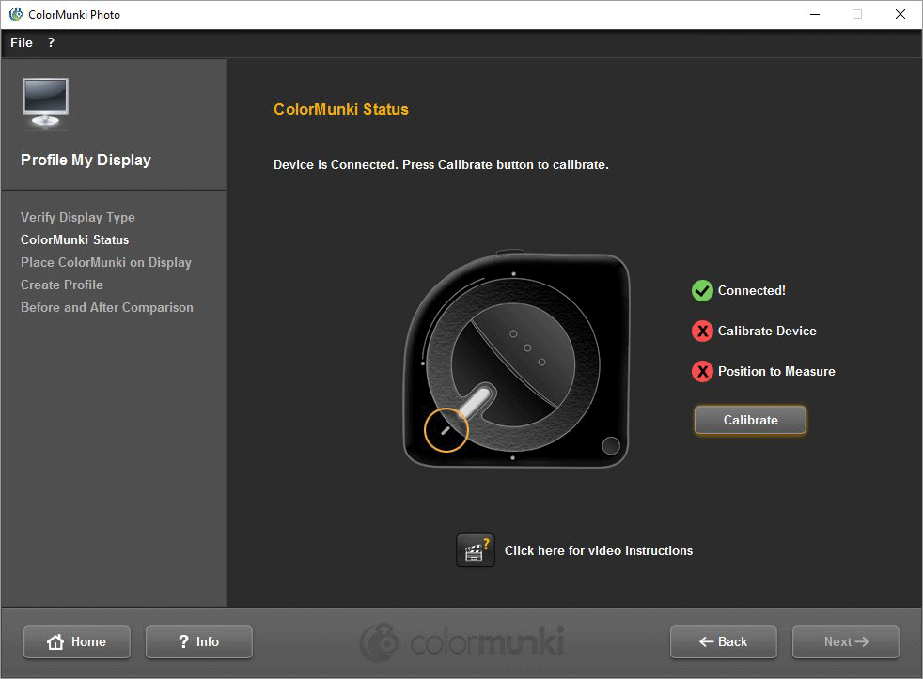Select the Create Profile step
Screen dimensions: 923x679
point(62,285)
